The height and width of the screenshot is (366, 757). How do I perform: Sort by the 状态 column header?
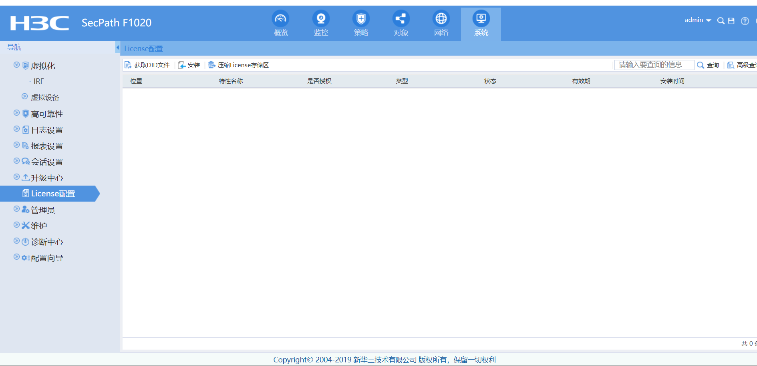[x=490, y=81]
